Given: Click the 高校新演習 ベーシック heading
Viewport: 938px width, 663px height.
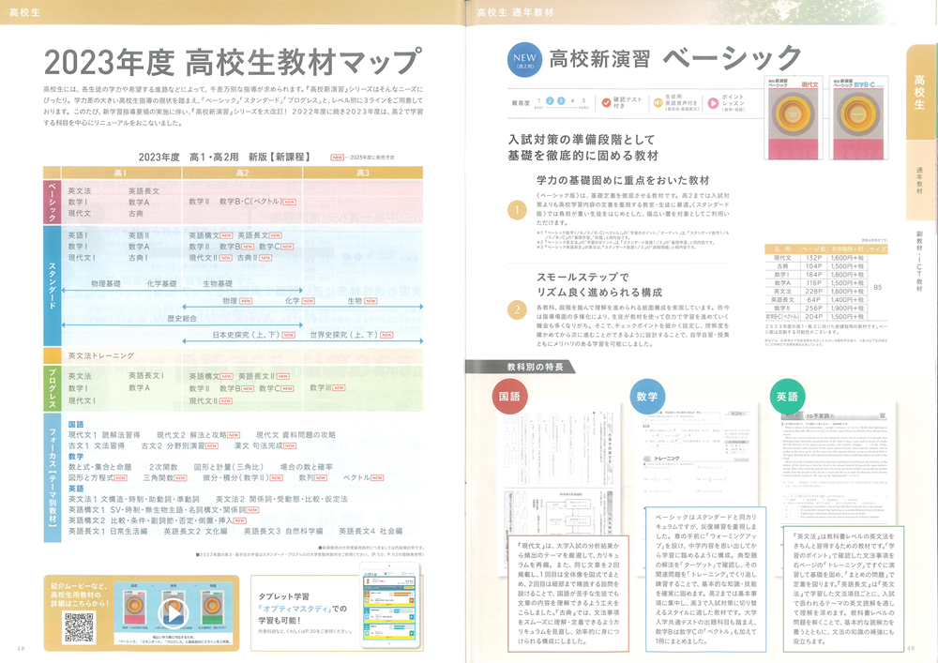Looking at the screenshot, I should (x=674, y=58).
